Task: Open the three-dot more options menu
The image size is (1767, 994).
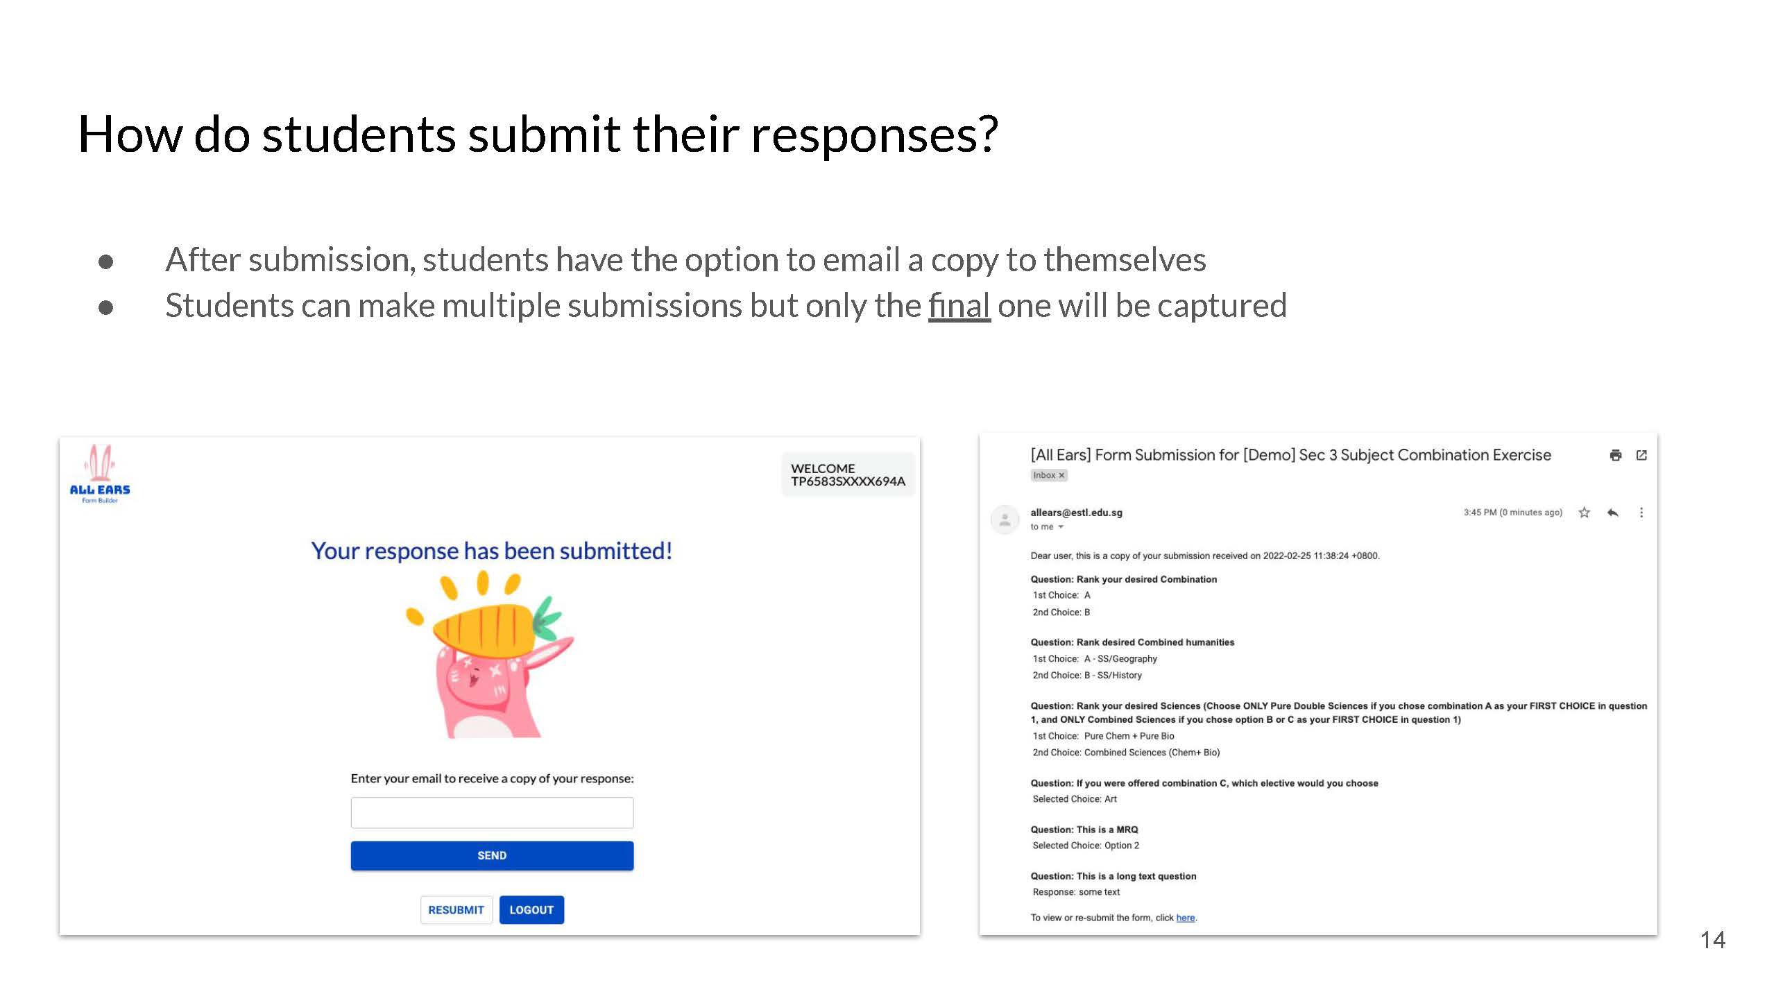Action: point(1641,513)
